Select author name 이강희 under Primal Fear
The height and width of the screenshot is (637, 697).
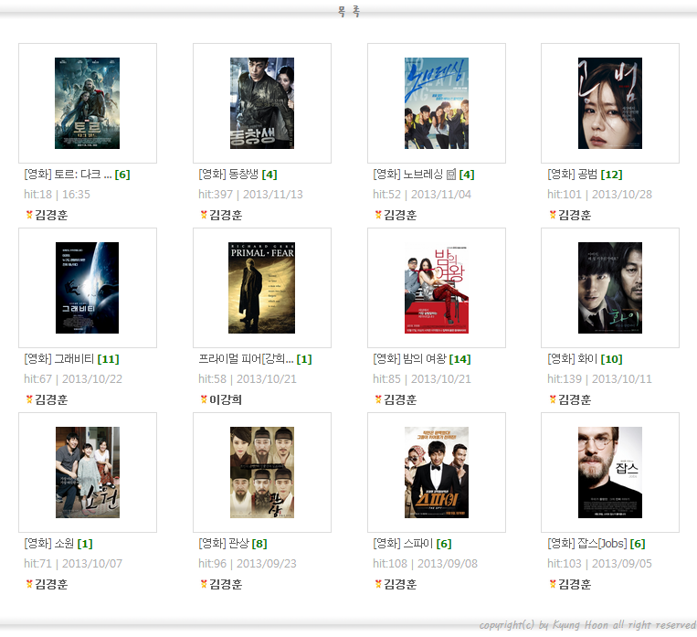click(226, 400)
